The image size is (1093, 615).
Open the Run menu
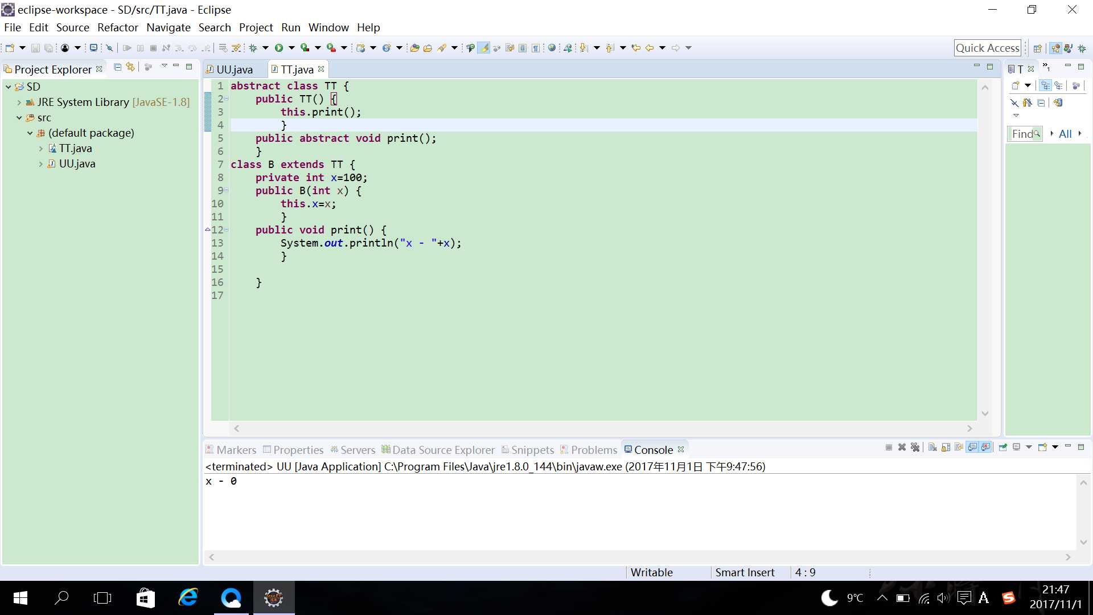290,27
